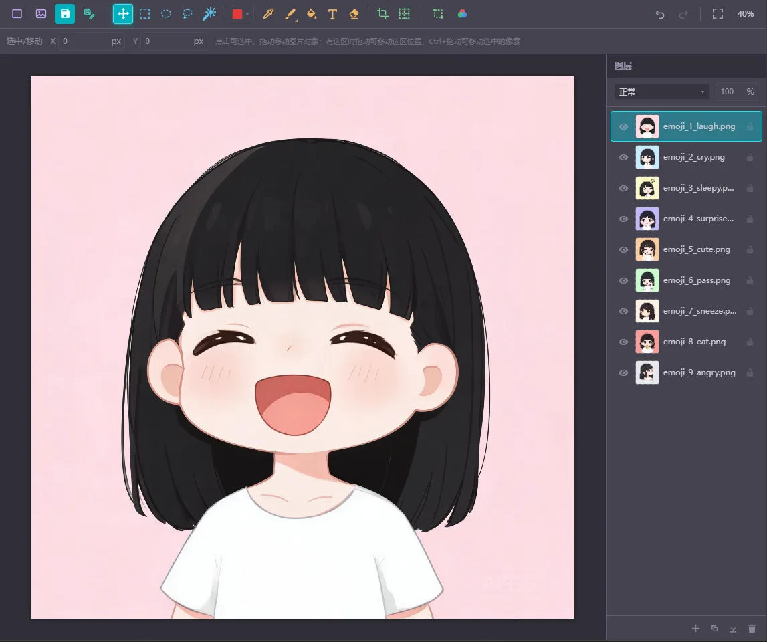Hide the emoji_4_surprise layer

click(x=623, y=219)
